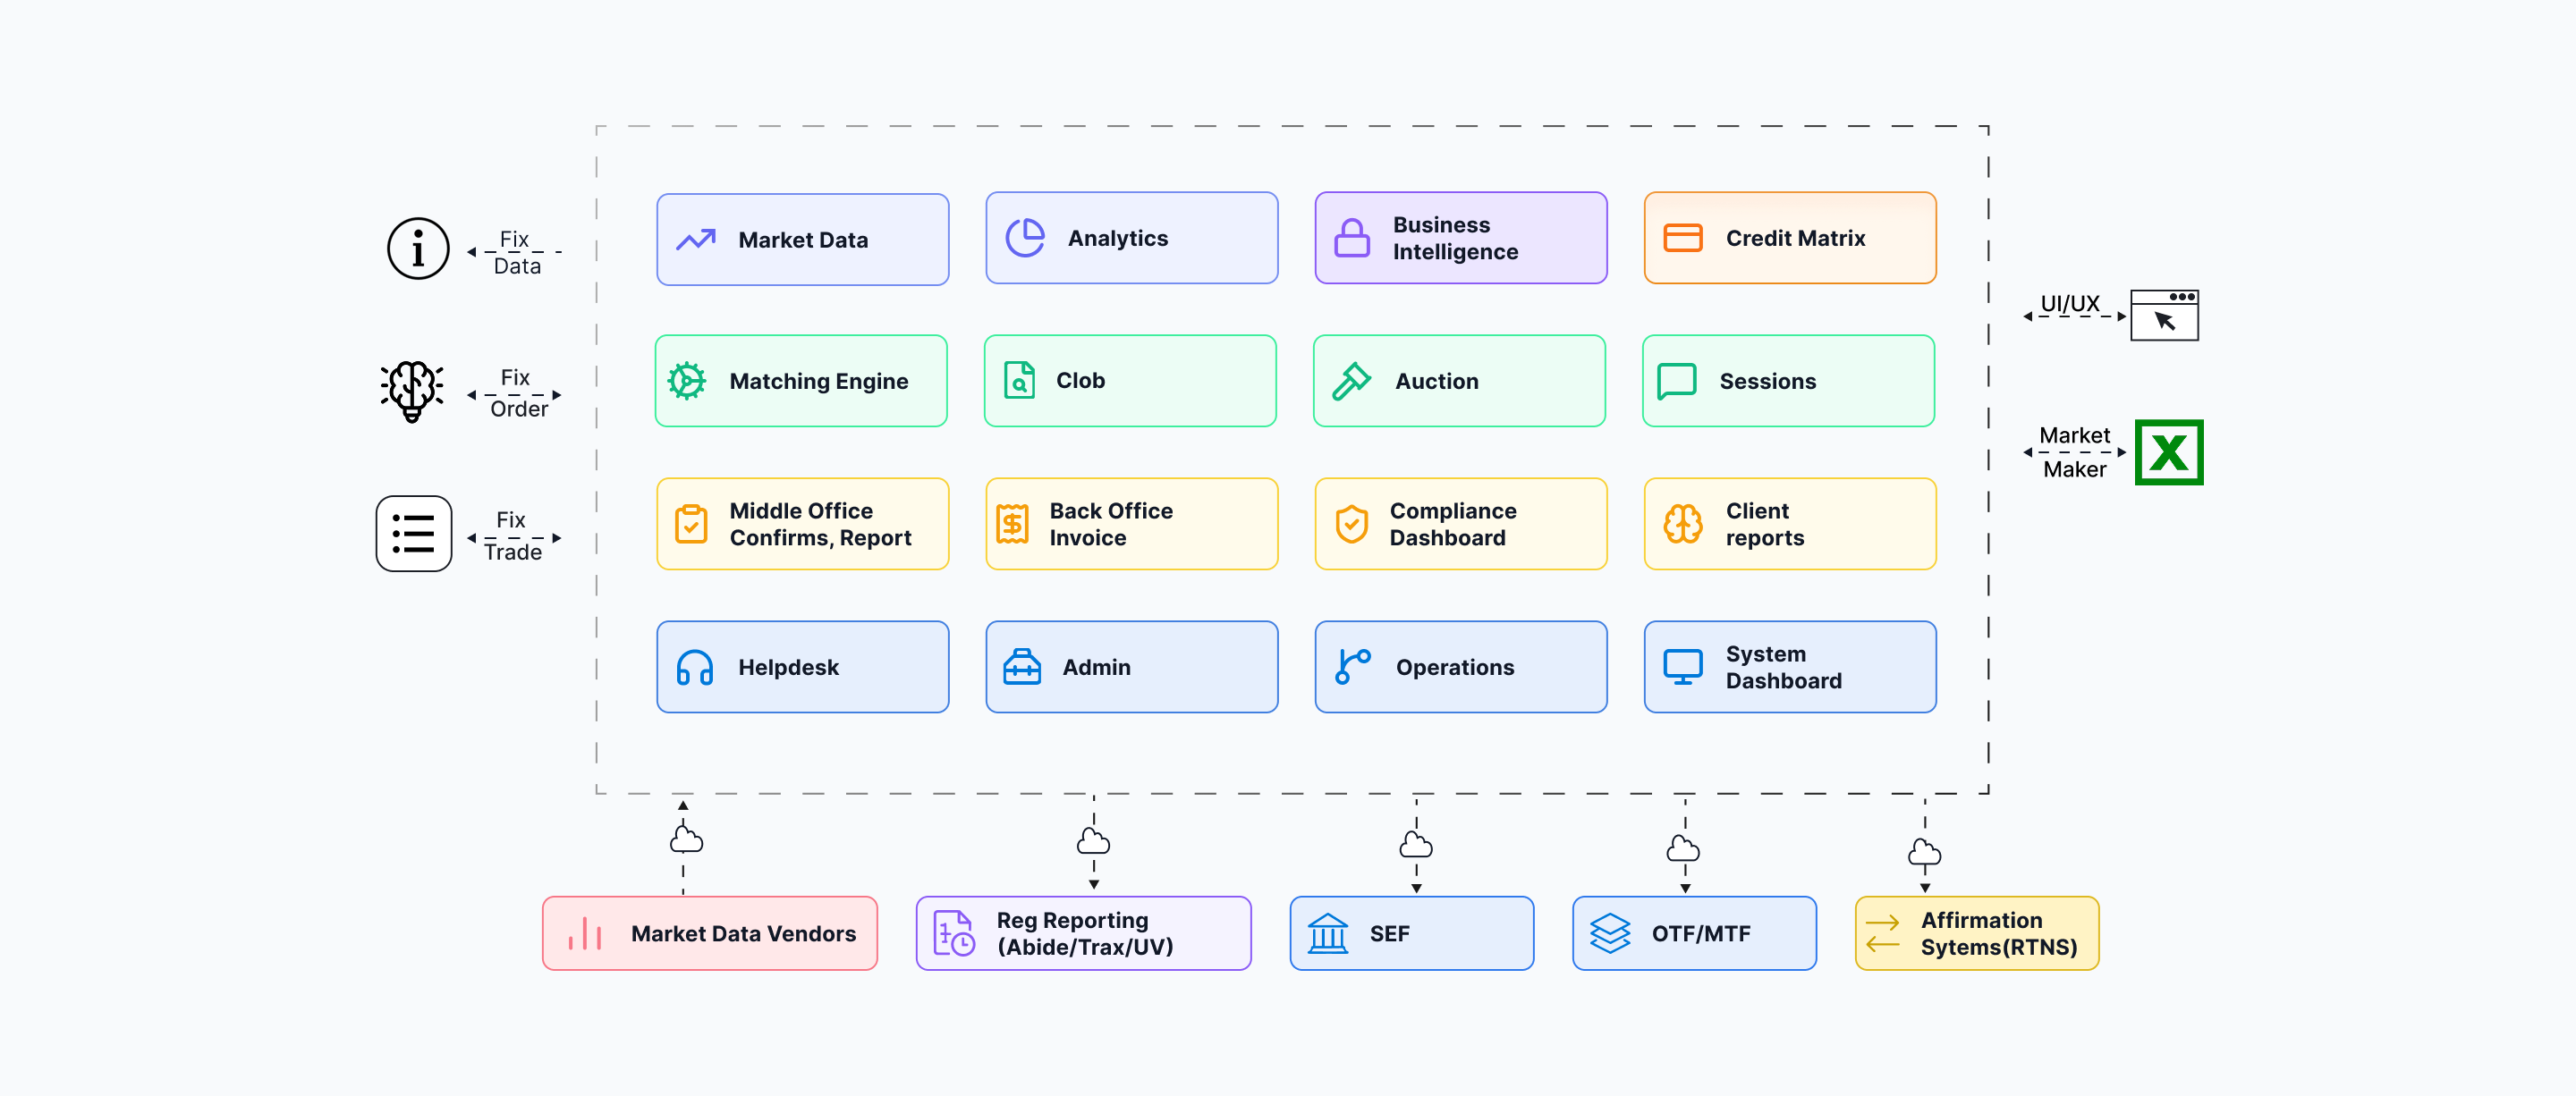Click the Fix Trade list icon
This screenshot has width=2576, height=1096.
click(x=414, y=534)
